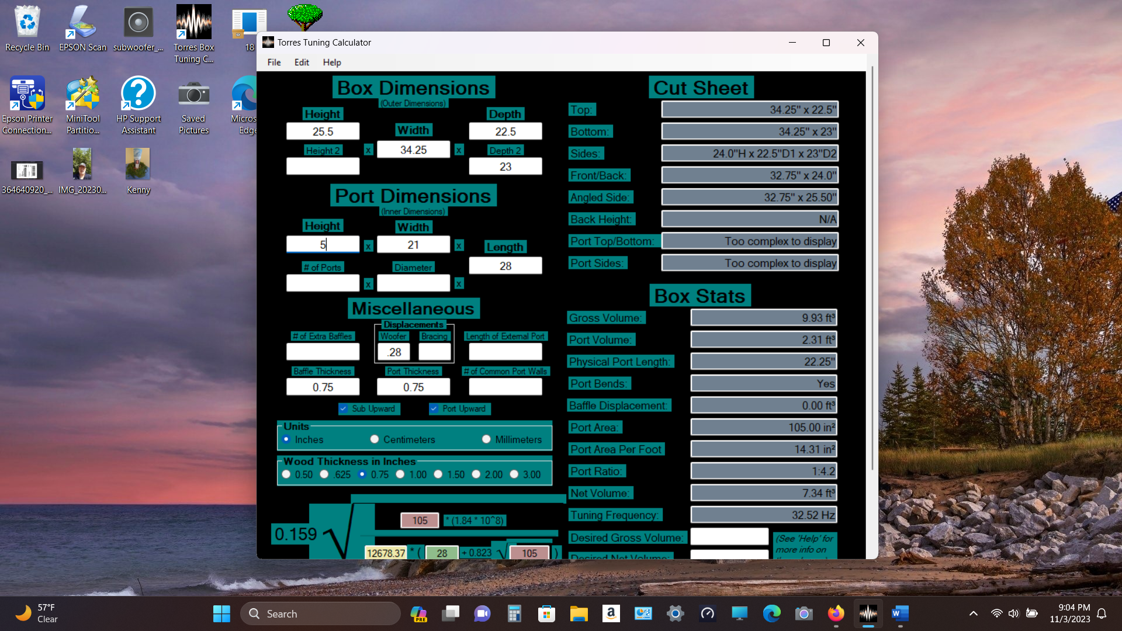This screenshot has width=1122, height=631.
Task: Open the Help menu
Action: [331, 63]
